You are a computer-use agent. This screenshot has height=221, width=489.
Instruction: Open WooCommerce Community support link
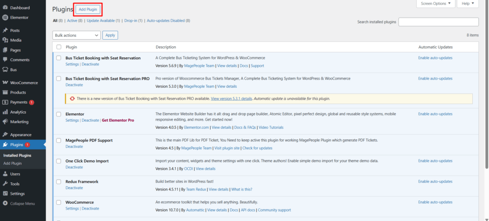(x=275, y=210)
